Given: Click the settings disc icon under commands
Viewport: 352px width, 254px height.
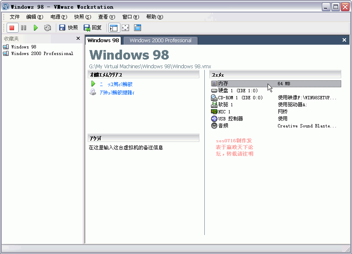Looking at the screenshot, I should tap(93, 92).
